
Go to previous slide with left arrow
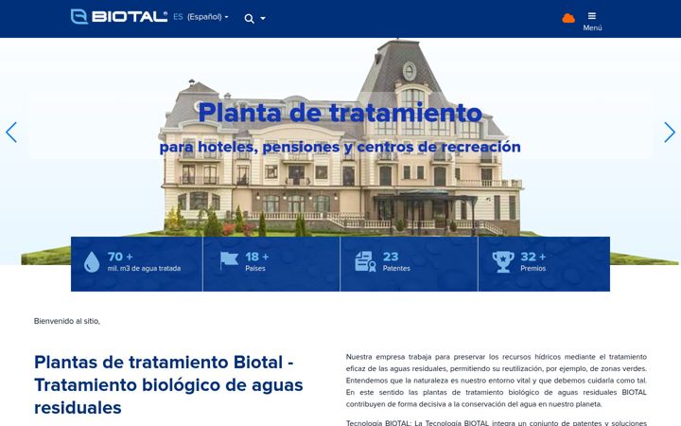(x=11, y=133)
